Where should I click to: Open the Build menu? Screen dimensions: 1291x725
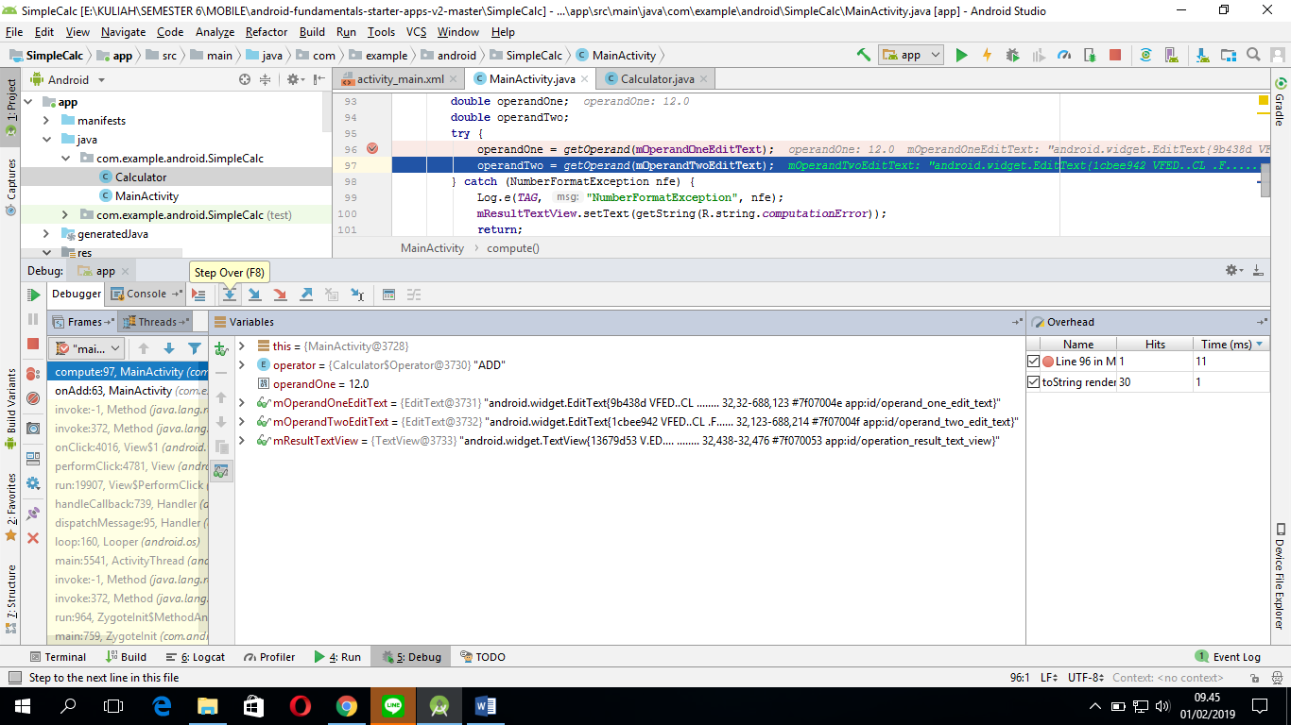pos(312,32)
